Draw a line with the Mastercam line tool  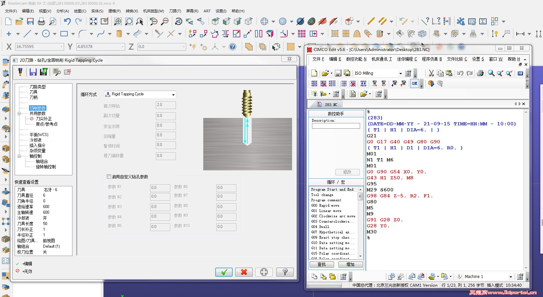coord(27,34)
